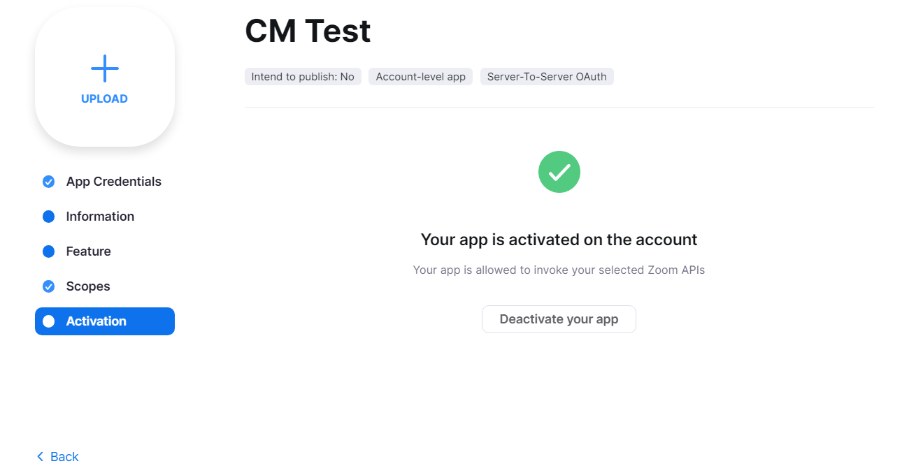Switch to the Scopes step

[x=105, y=286]
